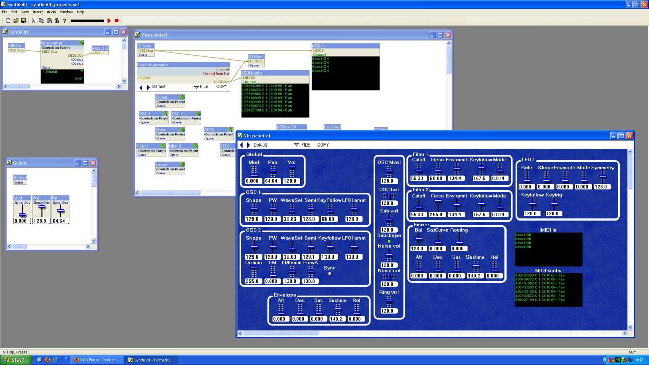Screen dimensions: 649x365
Task: Click the green icon on the Global module
Action: point(182,97)
